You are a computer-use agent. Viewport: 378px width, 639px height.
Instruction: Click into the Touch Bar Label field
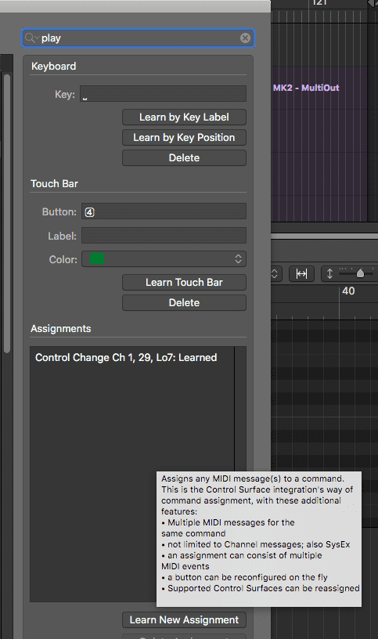[x=164, y=236]
